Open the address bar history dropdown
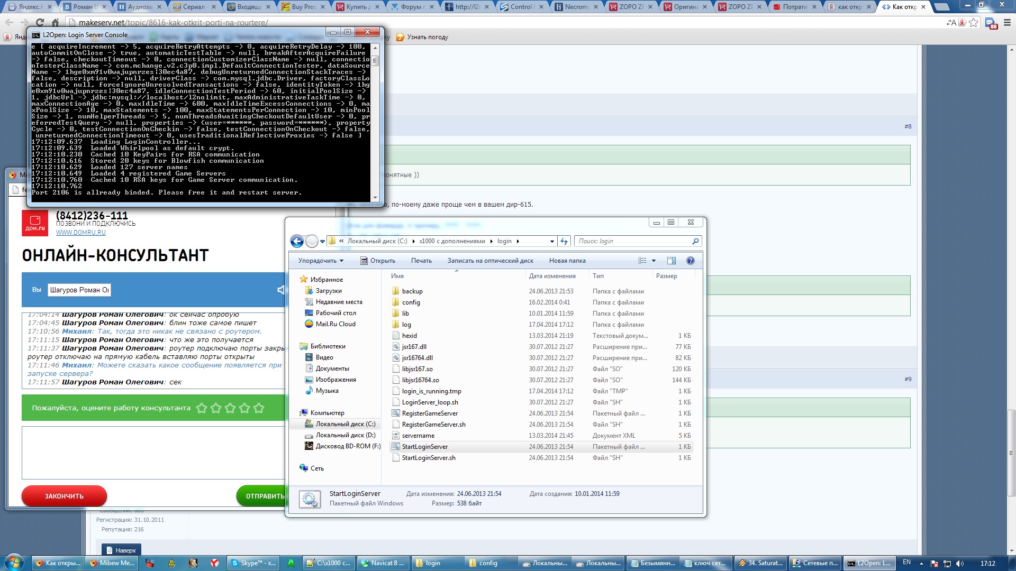 click(552, 241)
